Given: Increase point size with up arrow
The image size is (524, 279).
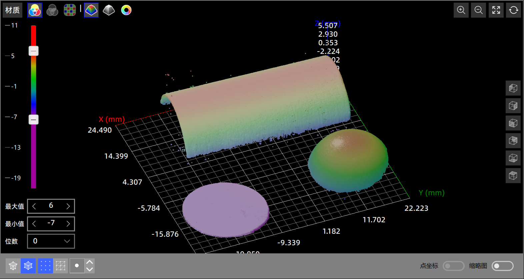Looking at the screenshot, I should click(x=89, y=262).
